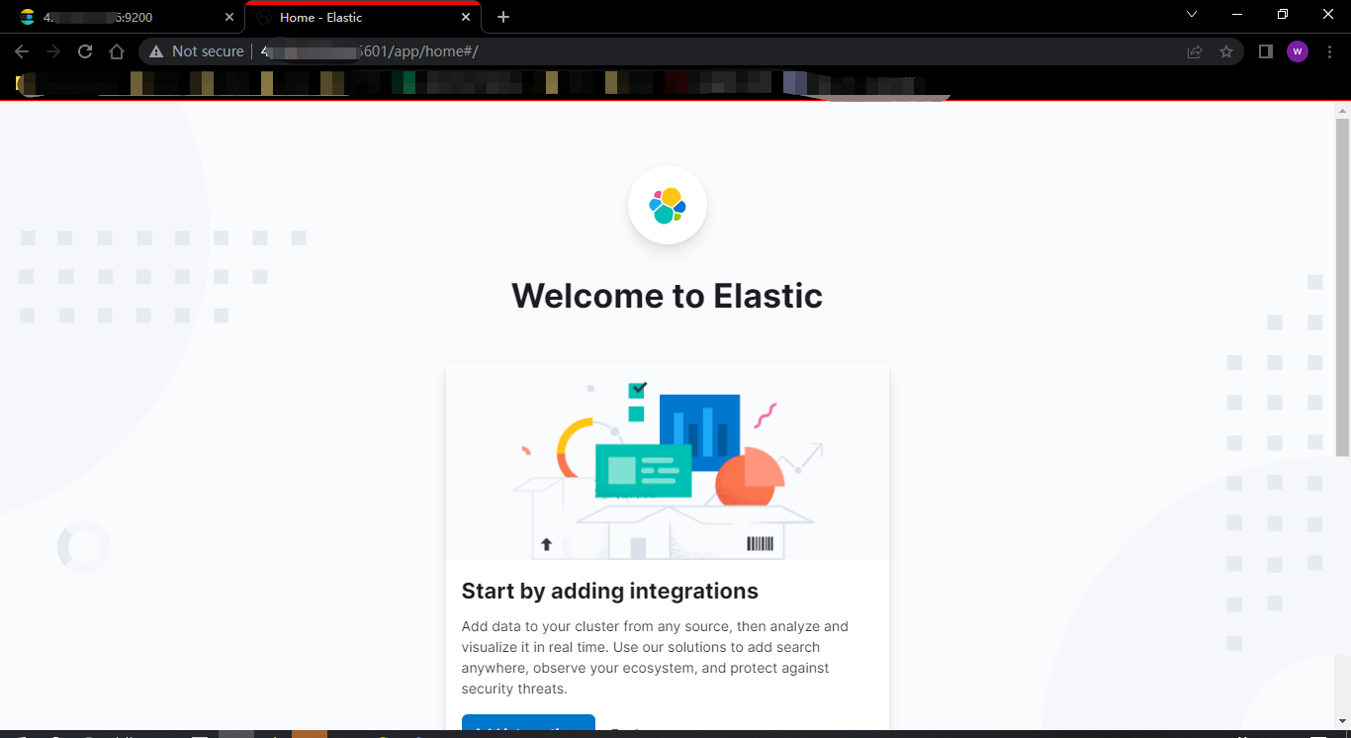Reload the current Elastic page
The image size is (1351, 738).
pos(84,50)
